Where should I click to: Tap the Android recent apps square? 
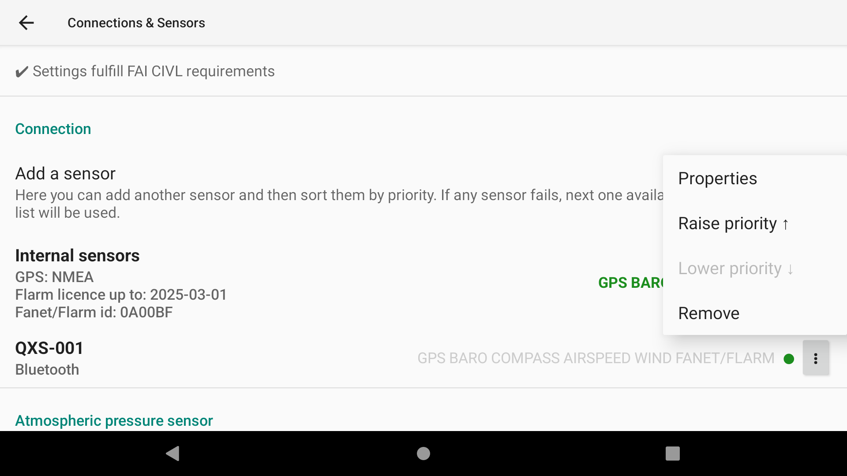673,453
